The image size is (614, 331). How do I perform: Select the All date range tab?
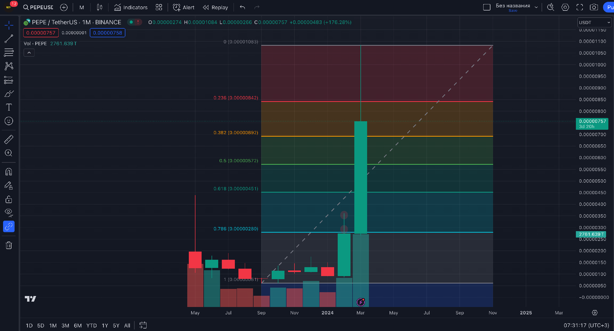[x=127, y=325]
